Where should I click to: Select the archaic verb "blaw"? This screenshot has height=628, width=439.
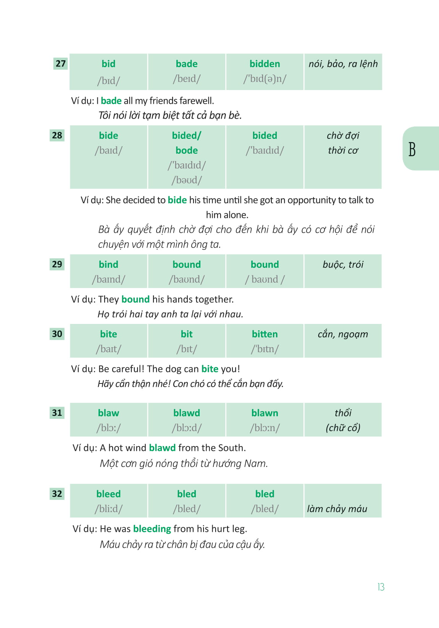pos(108,413)
